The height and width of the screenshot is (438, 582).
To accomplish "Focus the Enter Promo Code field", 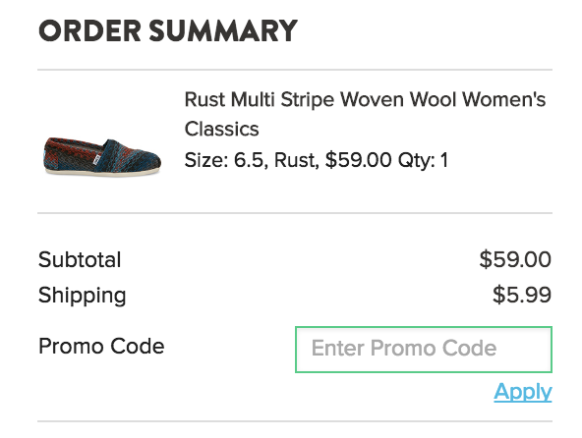I will click(424, 350).
